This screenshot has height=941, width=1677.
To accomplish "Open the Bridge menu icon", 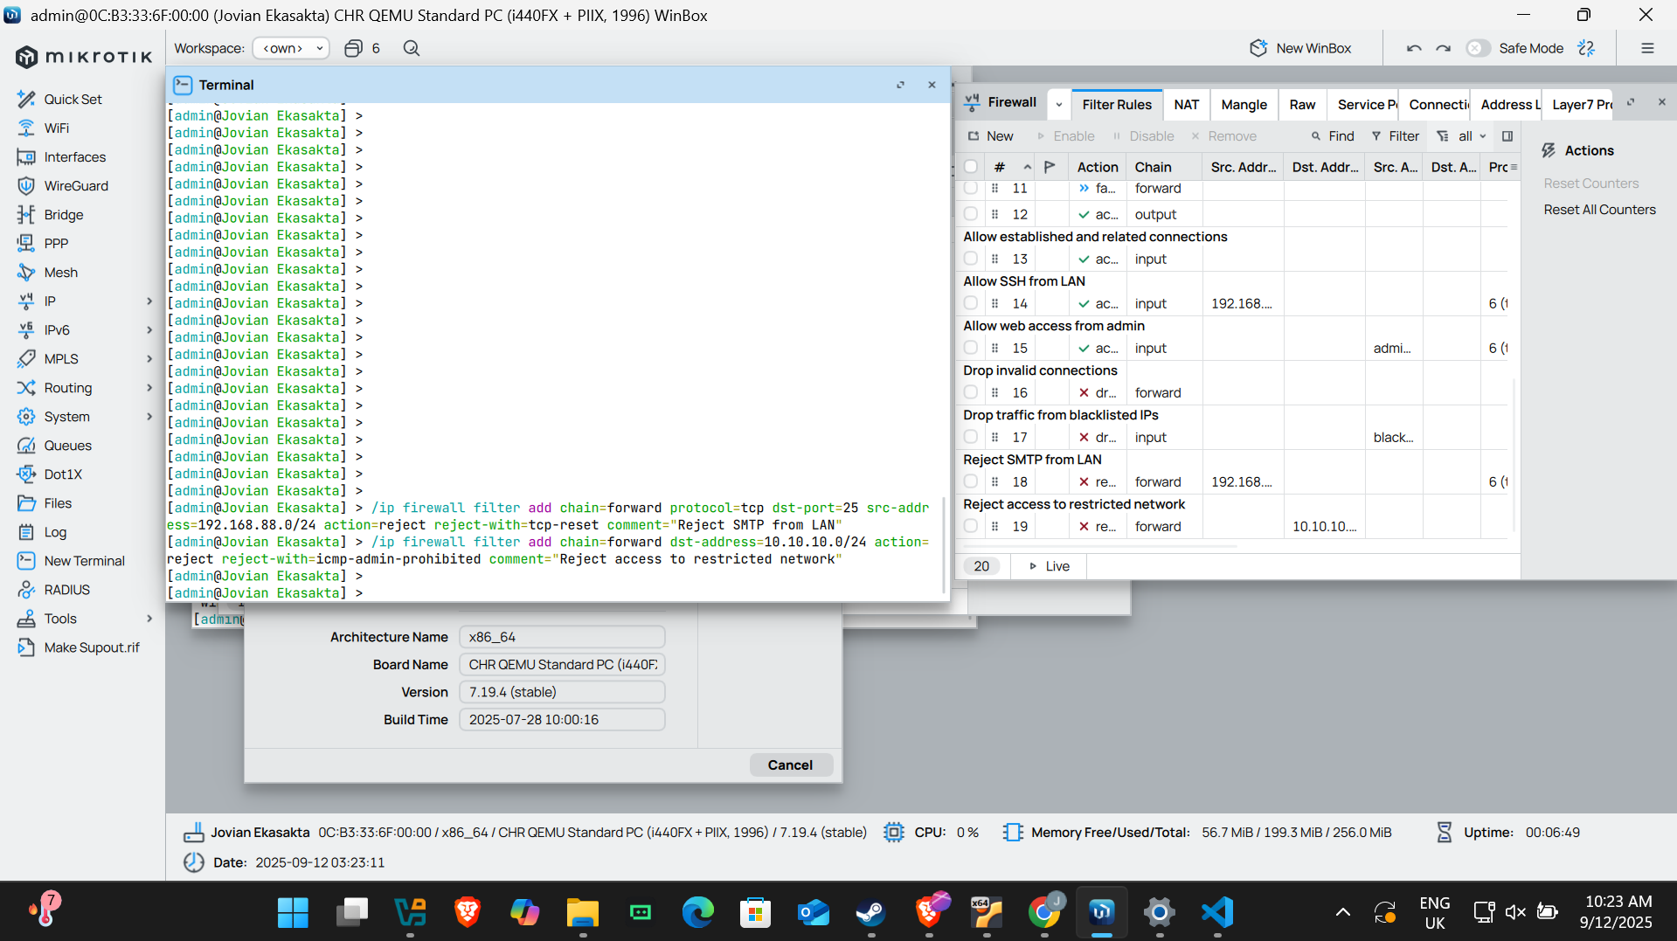I will click(x=26, y=215).
